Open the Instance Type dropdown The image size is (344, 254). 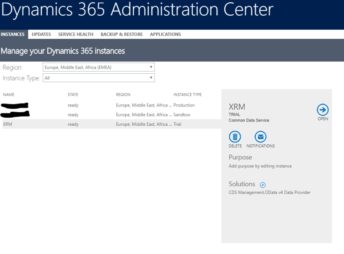pos(99,78)
